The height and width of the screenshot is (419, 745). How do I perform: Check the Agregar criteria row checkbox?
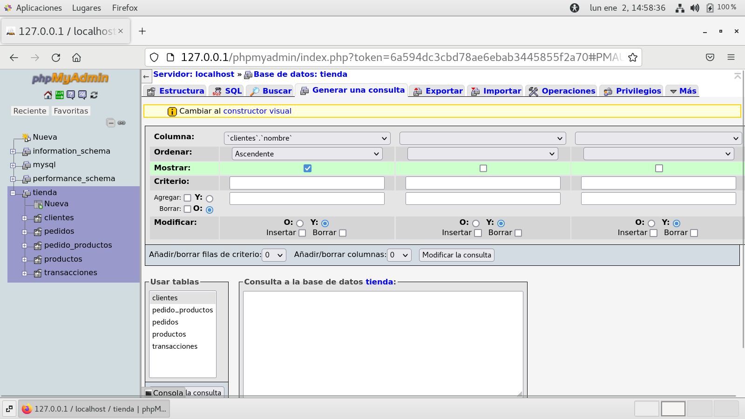[x=187, y=198]
